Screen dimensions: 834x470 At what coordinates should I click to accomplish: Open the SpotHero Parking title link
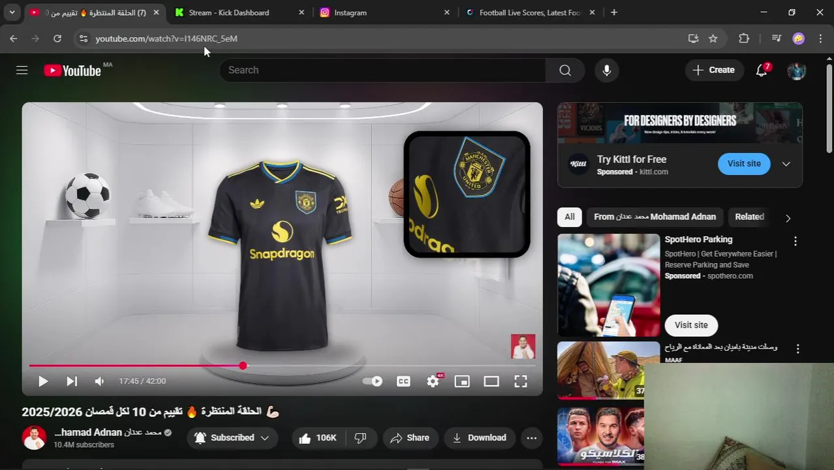point(698,240)
